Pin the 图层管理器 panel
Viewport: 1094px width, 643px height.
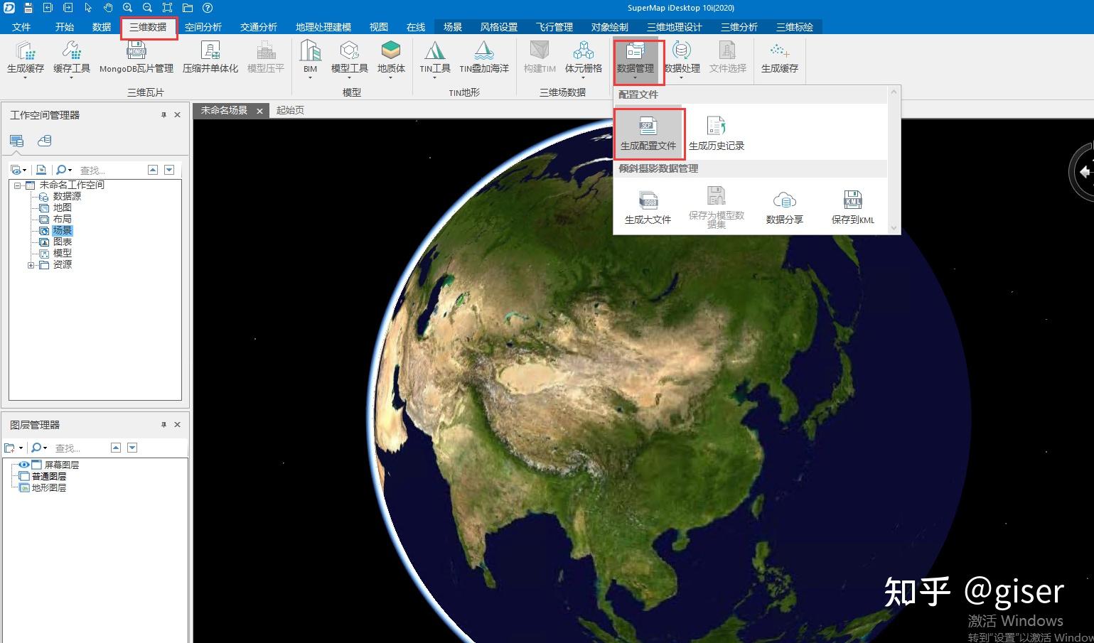(x=163, y=424)
